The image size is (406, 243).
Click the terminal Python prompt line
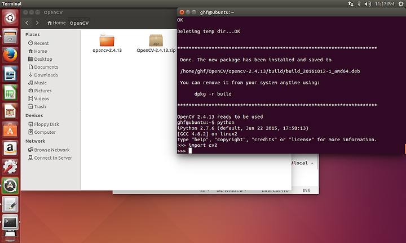pos(184,151)
